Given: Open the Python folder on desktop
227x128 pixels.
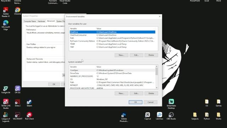Looking at the screenshot, I should [x=207, y=116].
